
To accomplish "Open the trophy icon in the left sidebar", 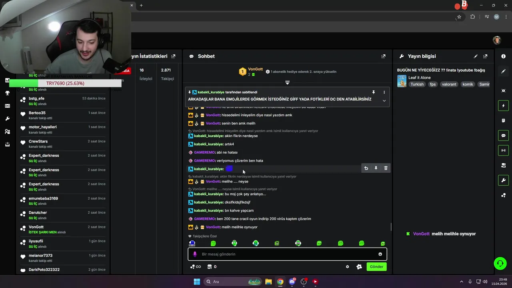I will click(7, 93).
